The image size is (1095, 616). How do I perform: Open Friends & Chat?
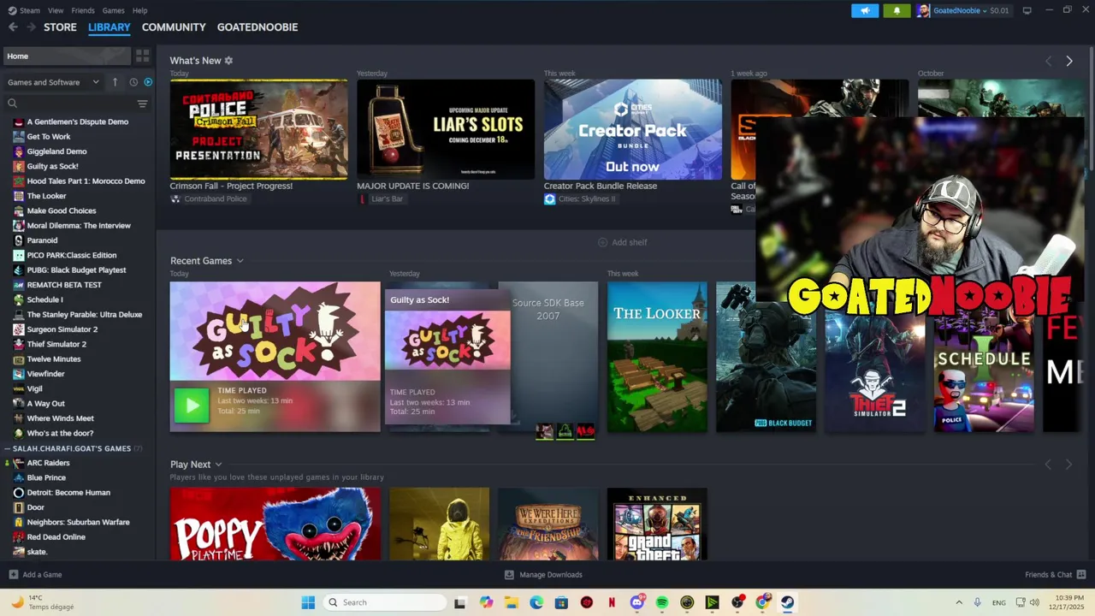[1055, 575]
